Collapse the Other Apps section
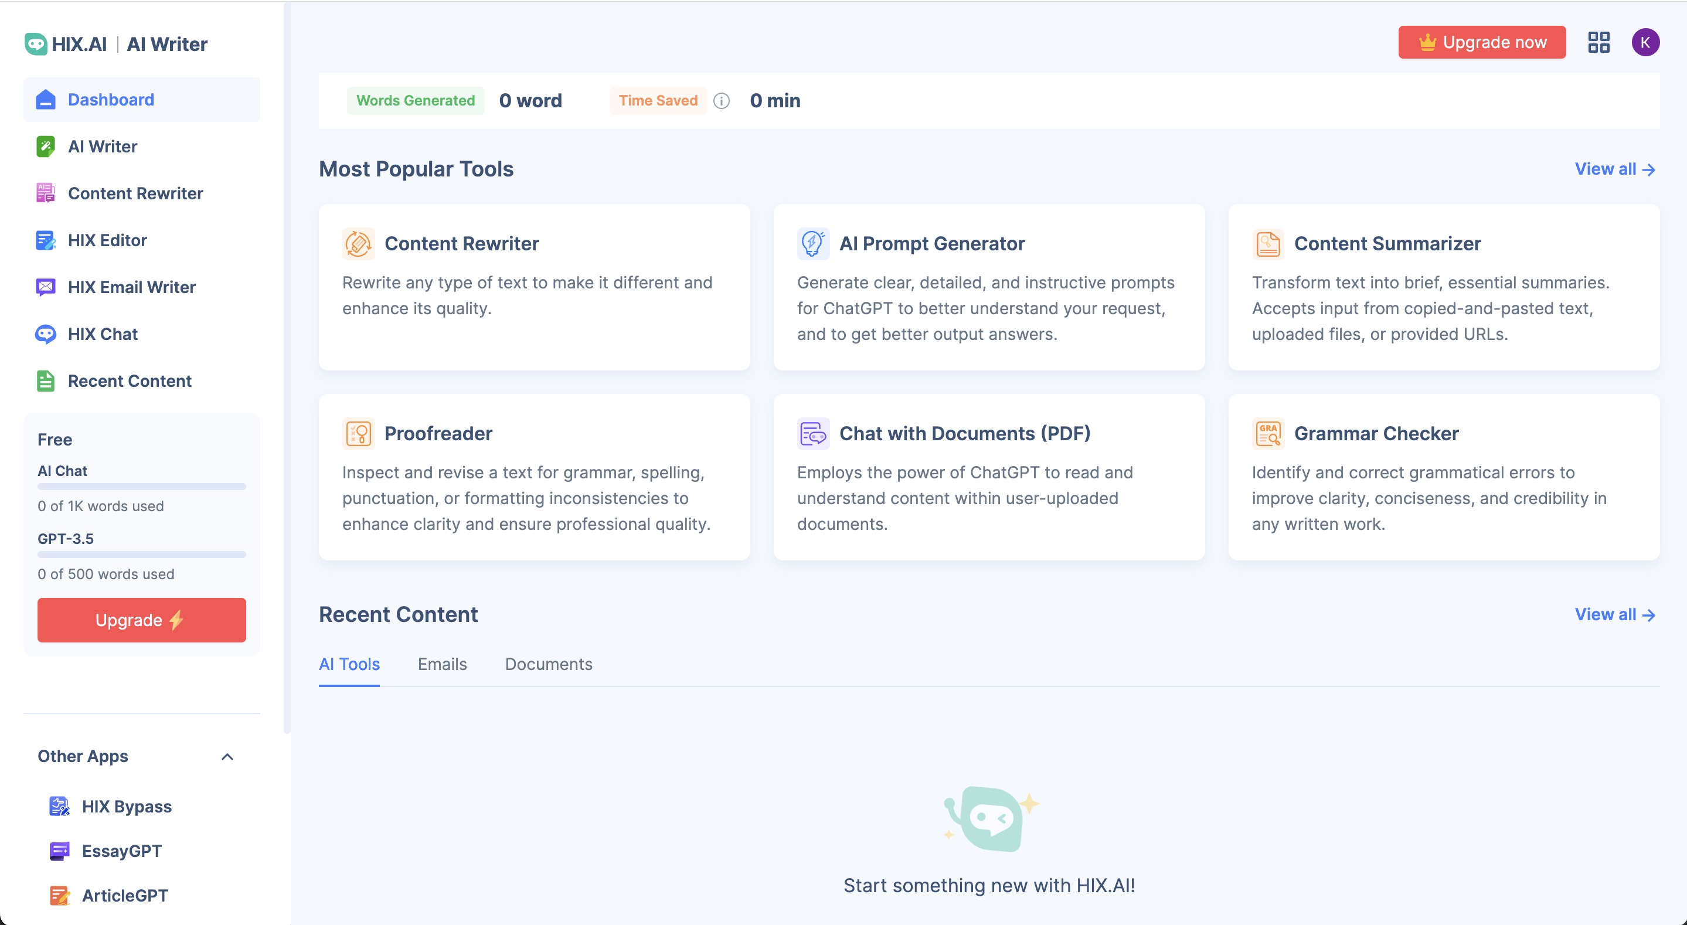Image resolution: width=1687 pixels, height=925 pixels. pos(227,757)
